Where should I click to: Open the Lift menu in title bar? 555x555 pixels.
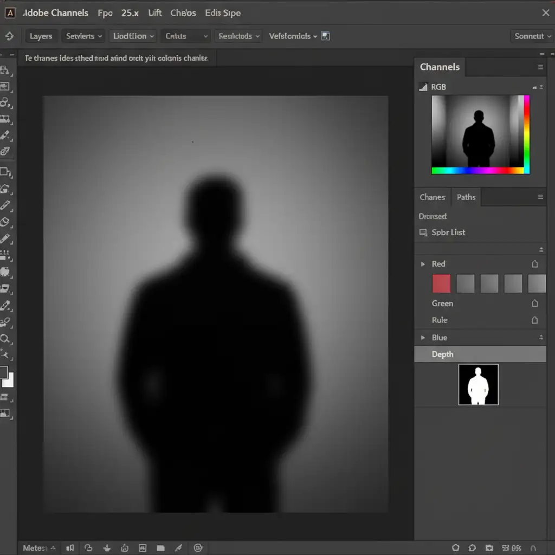coord(155,13)
